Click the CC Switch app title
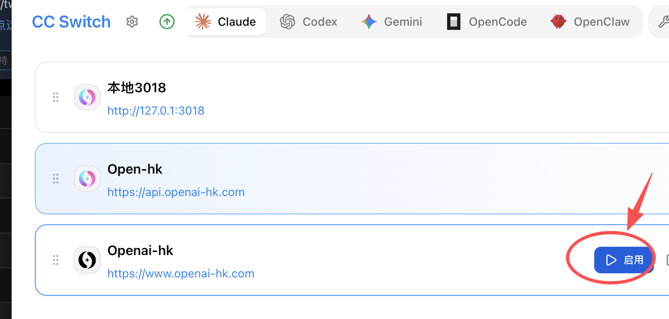Screen dimensions: 669x319 (x=71, y=22)
